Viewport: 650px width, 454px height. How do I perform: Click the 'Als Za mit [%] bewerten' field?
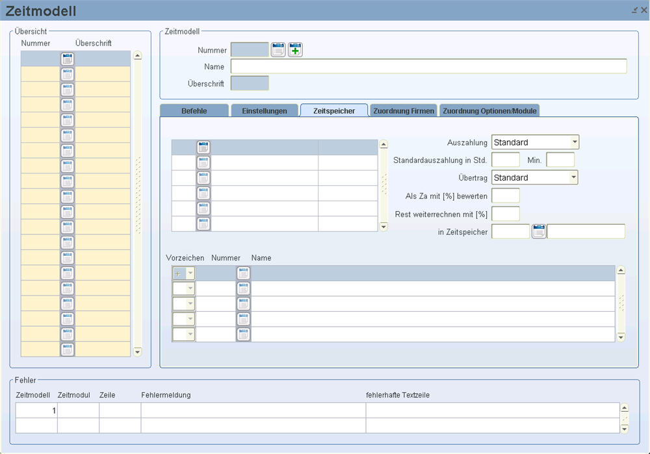505,195
